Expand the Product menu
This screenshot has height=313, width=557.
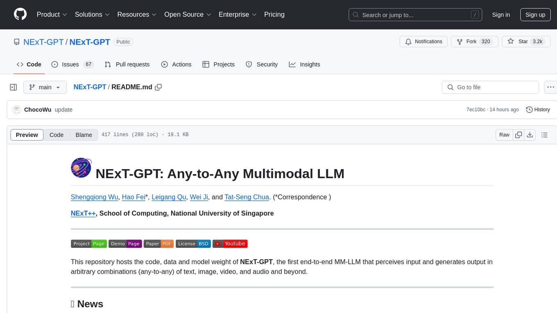52,14
